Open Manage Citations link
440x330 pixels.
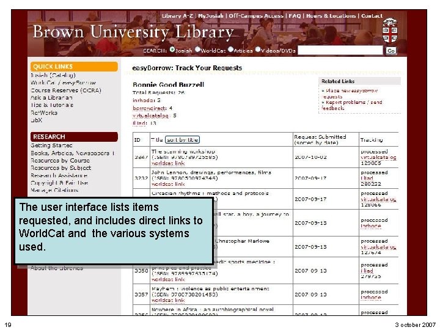pyautogui.click(x=54, y=190)
